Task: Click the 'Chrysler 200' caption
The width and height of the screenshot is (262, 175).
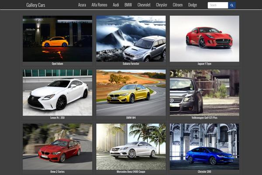Action: (x=204, y=171)
